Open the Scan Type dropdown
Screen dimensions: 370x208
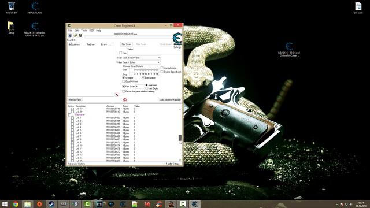(144, 58)
